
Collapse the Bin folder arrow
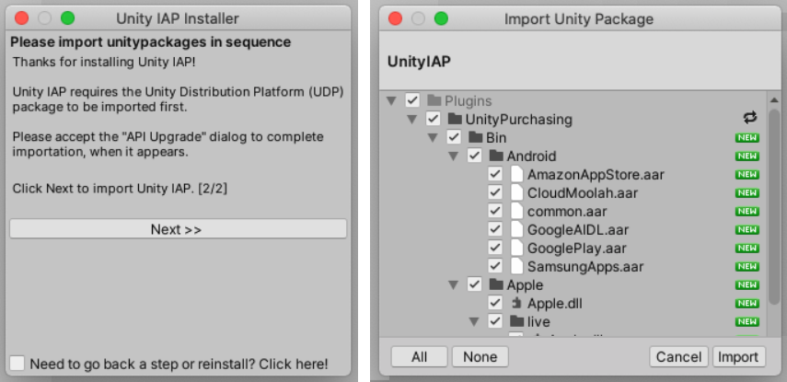click(x=433, y=138)
